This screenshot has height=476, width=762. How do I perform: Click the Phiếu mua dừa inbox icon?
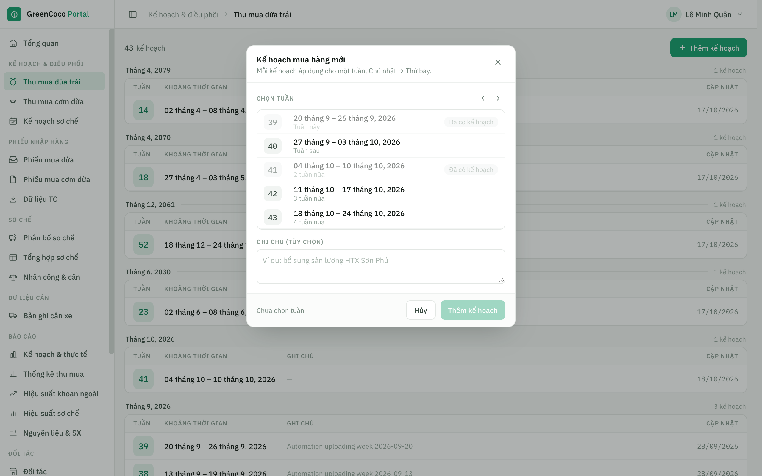point(13,160)
